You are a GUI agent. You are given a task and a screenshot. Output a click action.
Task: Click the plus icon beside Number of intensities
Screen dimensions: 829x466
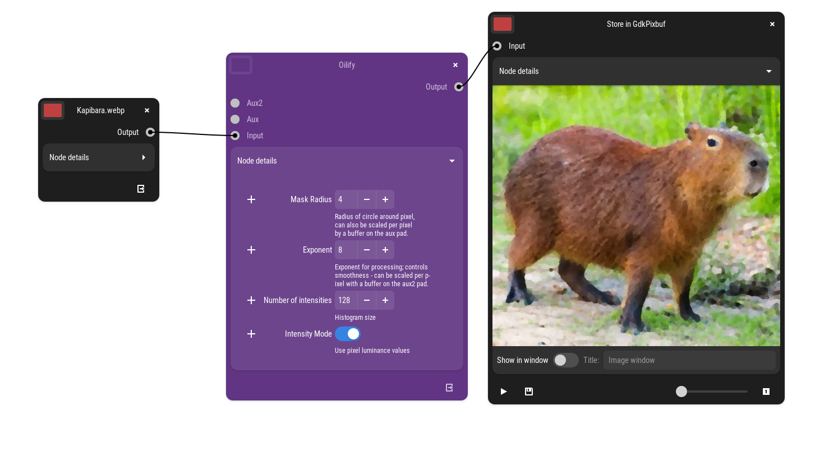tap(251, 300)
